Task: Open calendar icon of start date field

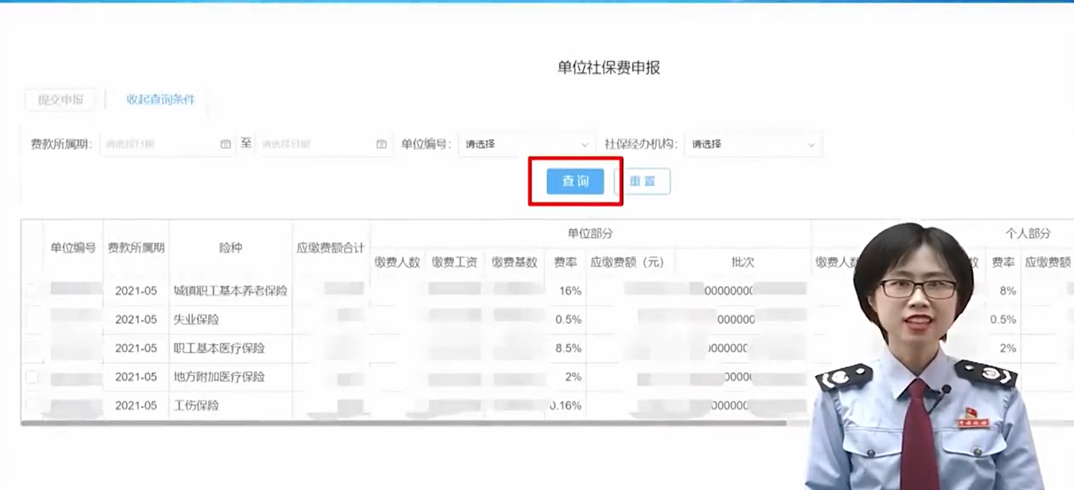Action: (x=226, y=144)
